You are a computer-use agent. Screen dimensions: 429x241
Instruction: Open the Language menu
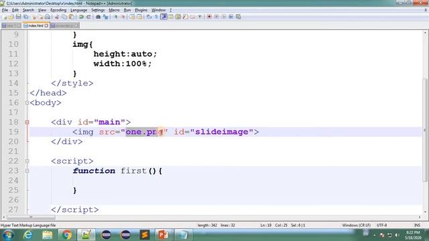(78, 10)
